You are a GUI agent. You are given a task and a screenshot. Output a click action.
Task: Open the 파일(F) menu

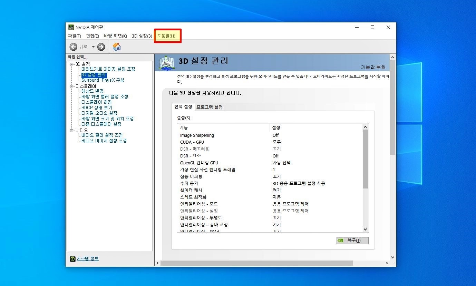(x=75, y=36)
